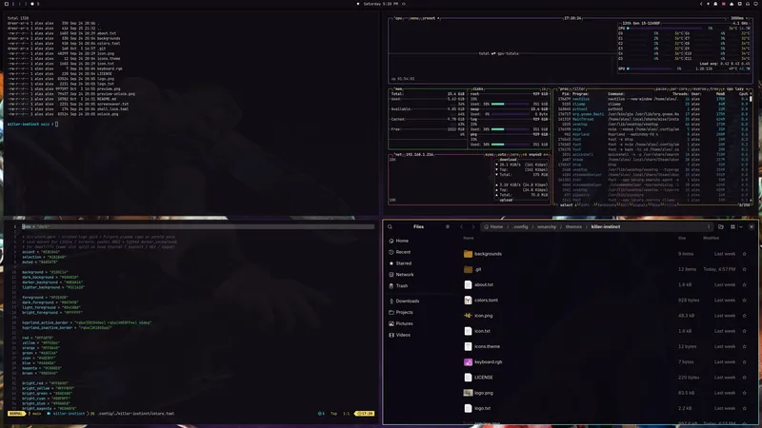Jump to .config in the path bar
This screenshot has width=762, height=428.
(x=520, y=226)
